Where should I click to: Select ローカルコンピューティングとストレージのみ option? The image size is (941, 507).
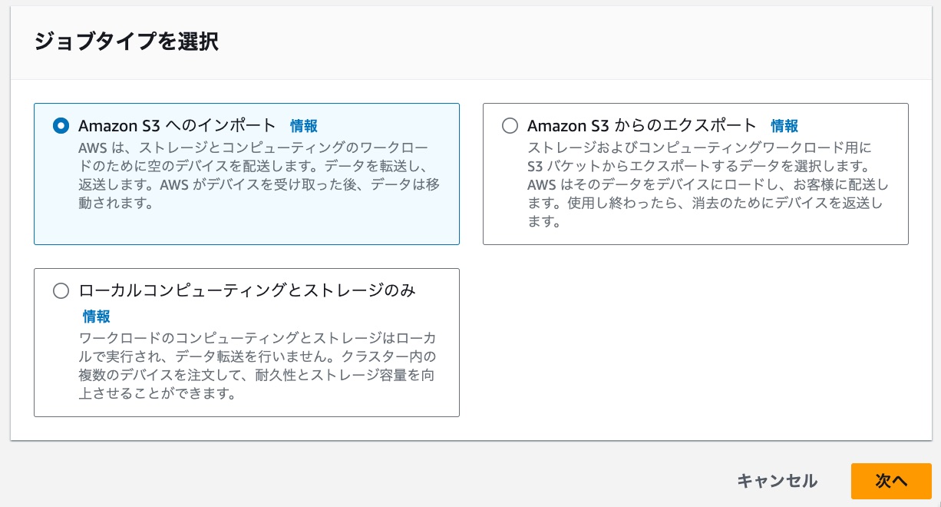tap(61, 290)
